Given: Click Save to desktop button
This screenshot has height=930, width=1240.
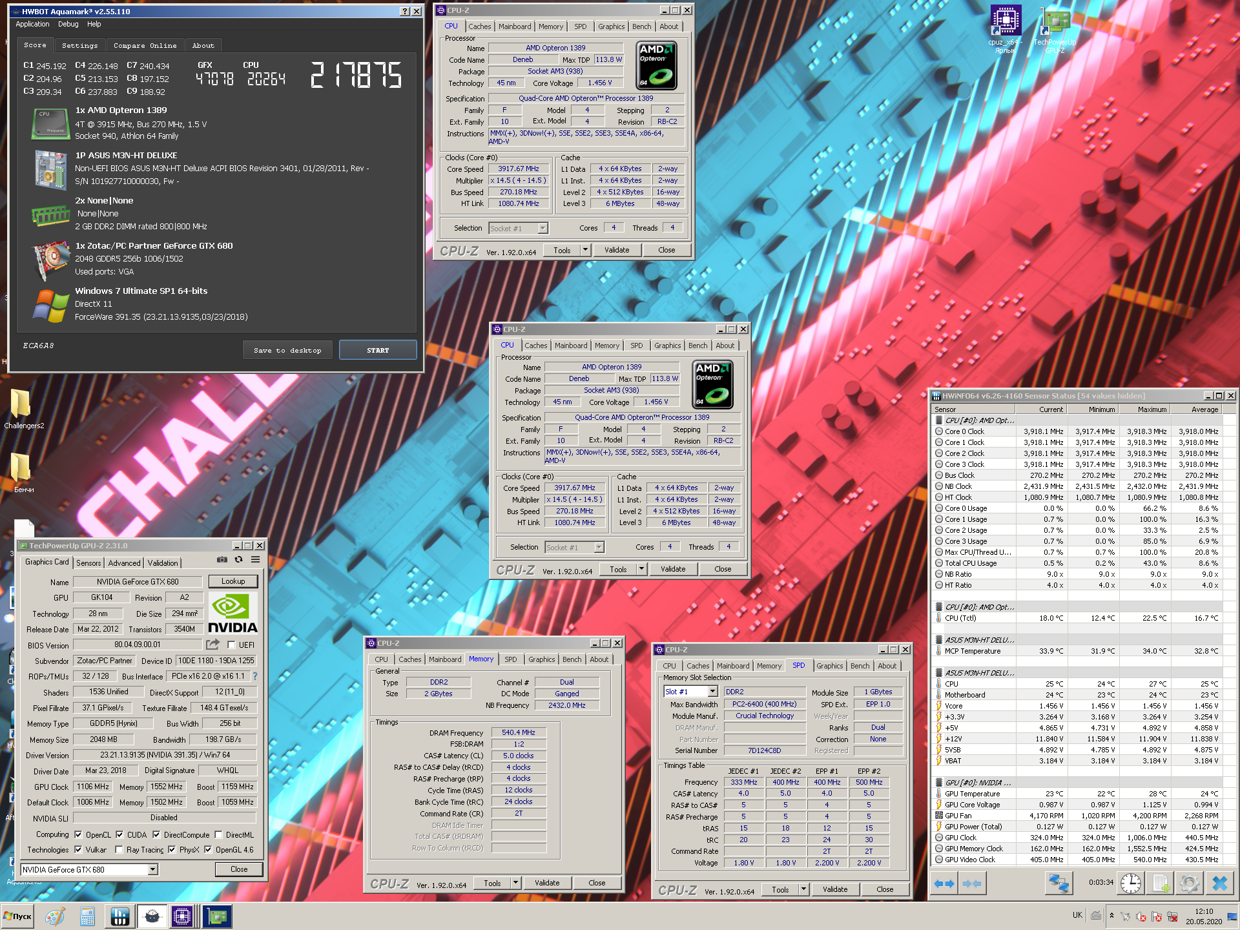Looking at the screenshot, I should pyautogui.click(x=287, y=350).
